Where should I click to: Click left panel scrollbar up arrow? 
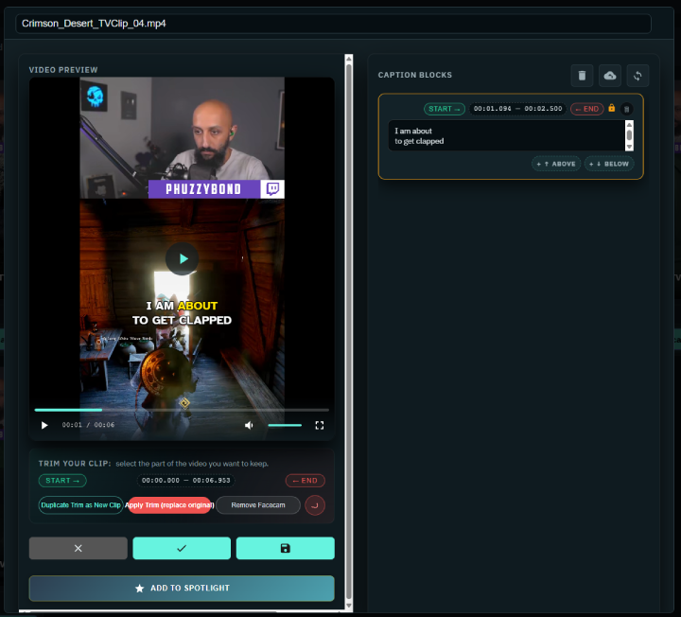click(348, 59)
